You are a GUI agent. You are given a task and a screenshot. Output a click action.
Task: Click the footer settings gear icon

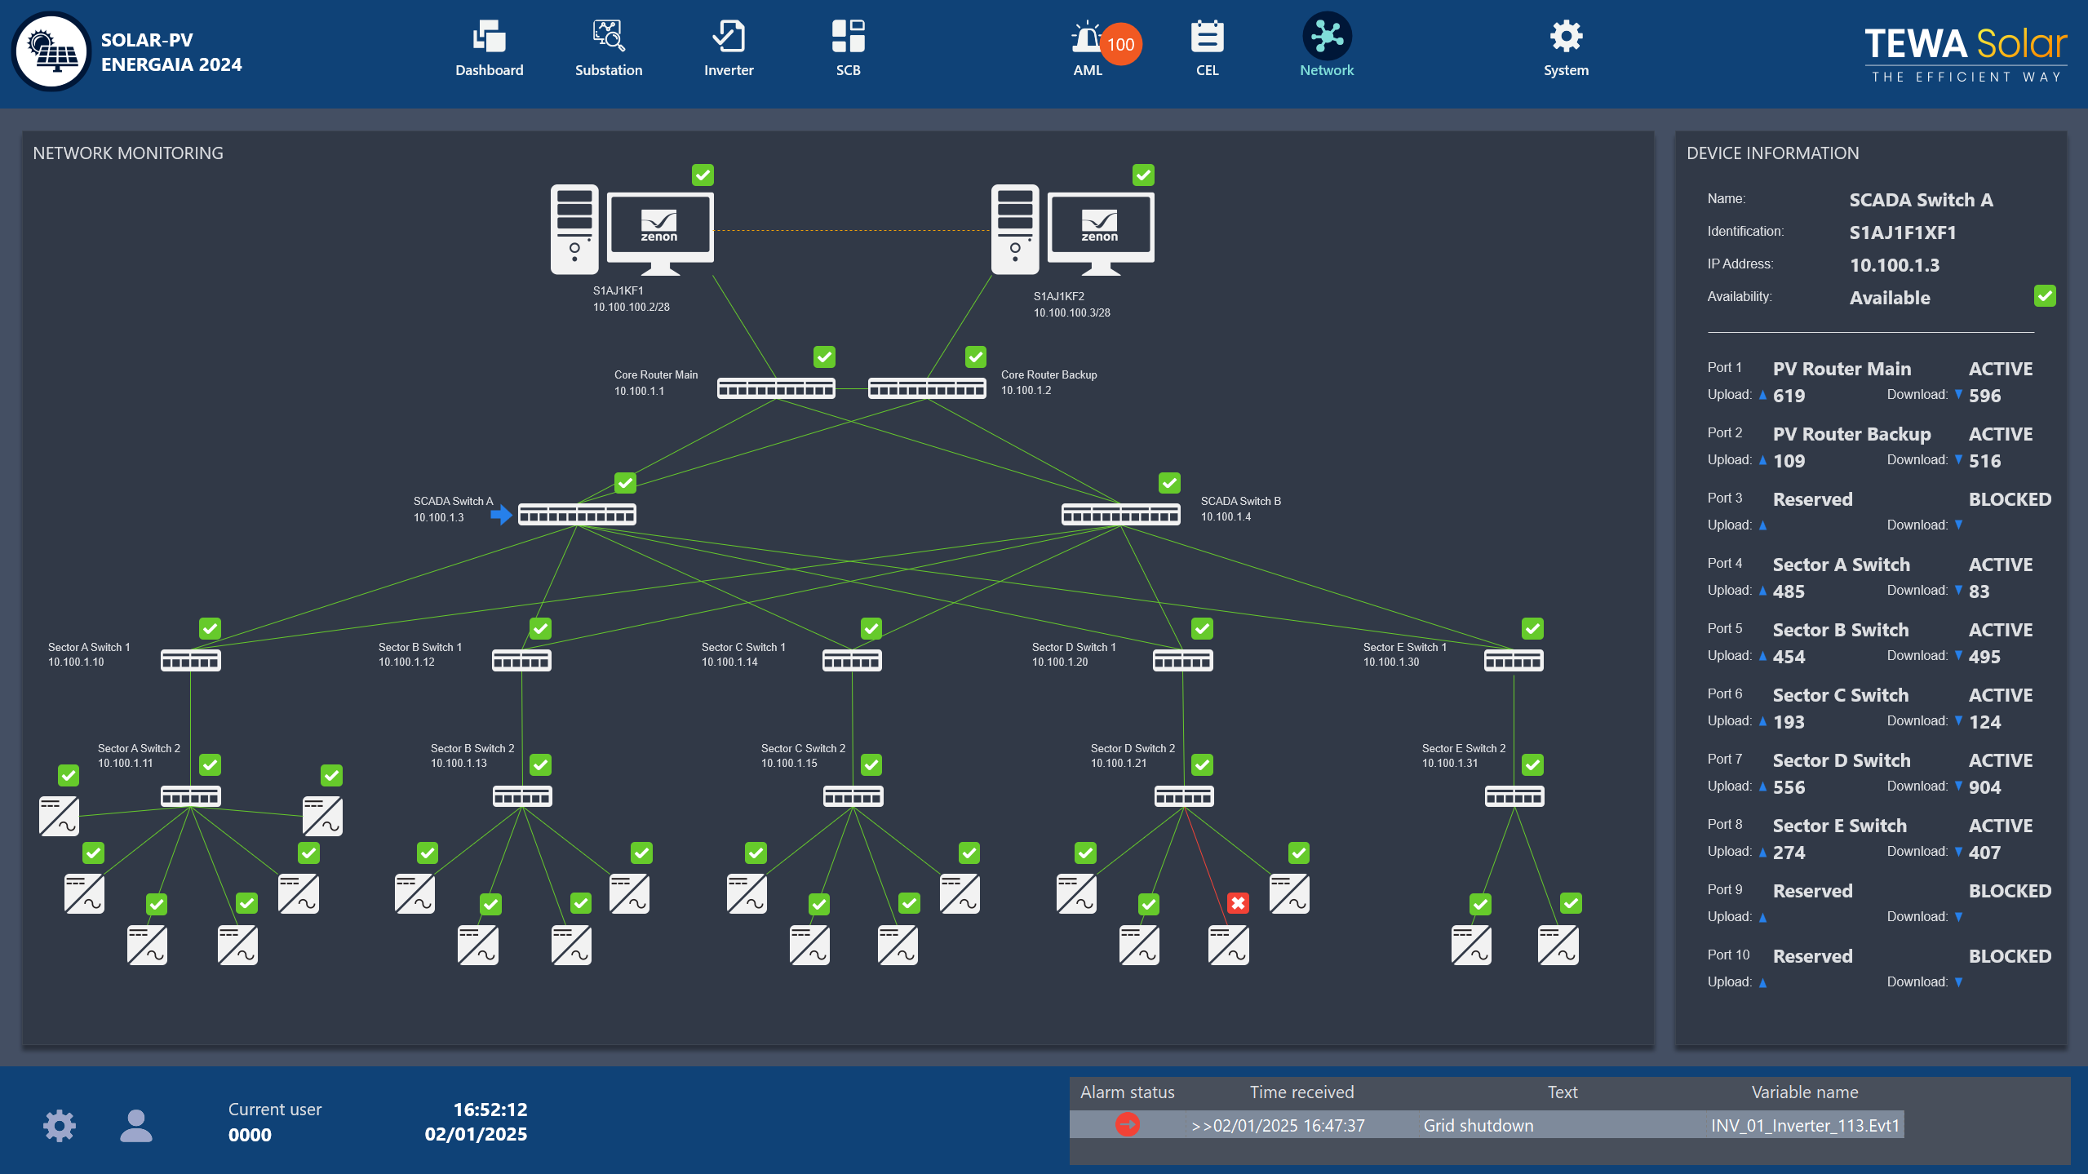pos(59,1125)
